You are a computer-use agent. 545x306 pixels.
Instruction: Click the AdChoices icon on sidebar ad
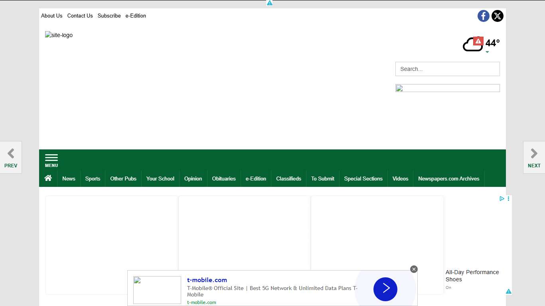point(502,198)
